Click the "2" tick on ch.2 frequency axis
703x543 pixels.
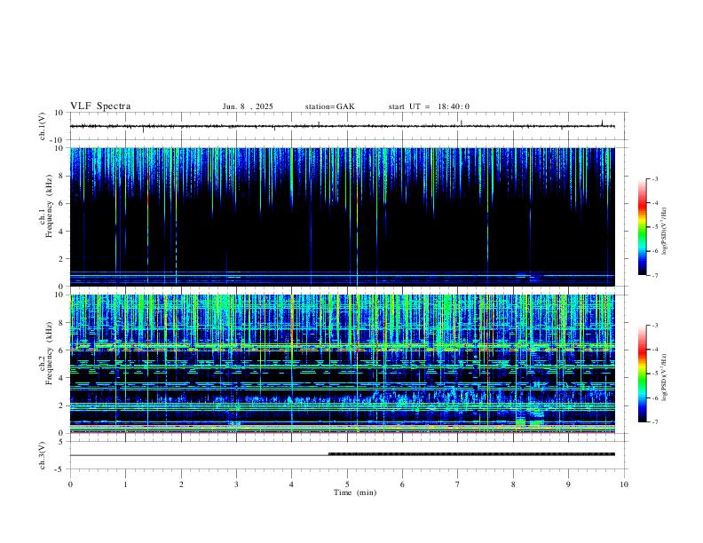point(61,405)
